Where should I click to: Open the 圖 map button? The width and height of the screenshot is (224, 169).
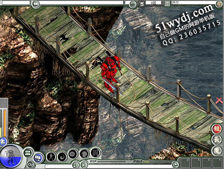[x=95, y=153]
